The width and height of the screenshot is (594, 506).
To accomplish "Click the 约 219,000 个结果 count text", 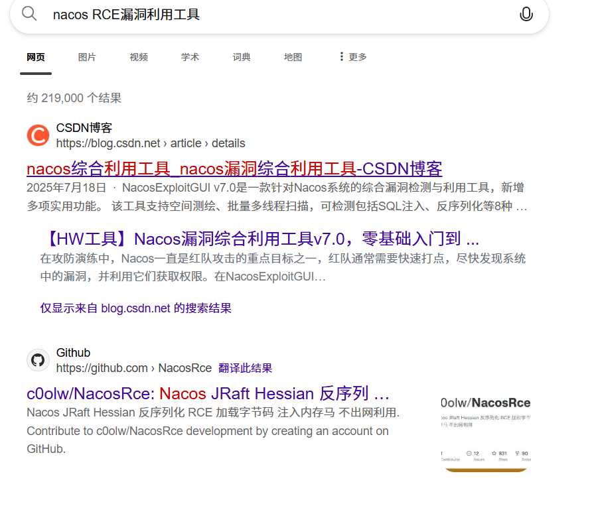I will coord(74,98).
